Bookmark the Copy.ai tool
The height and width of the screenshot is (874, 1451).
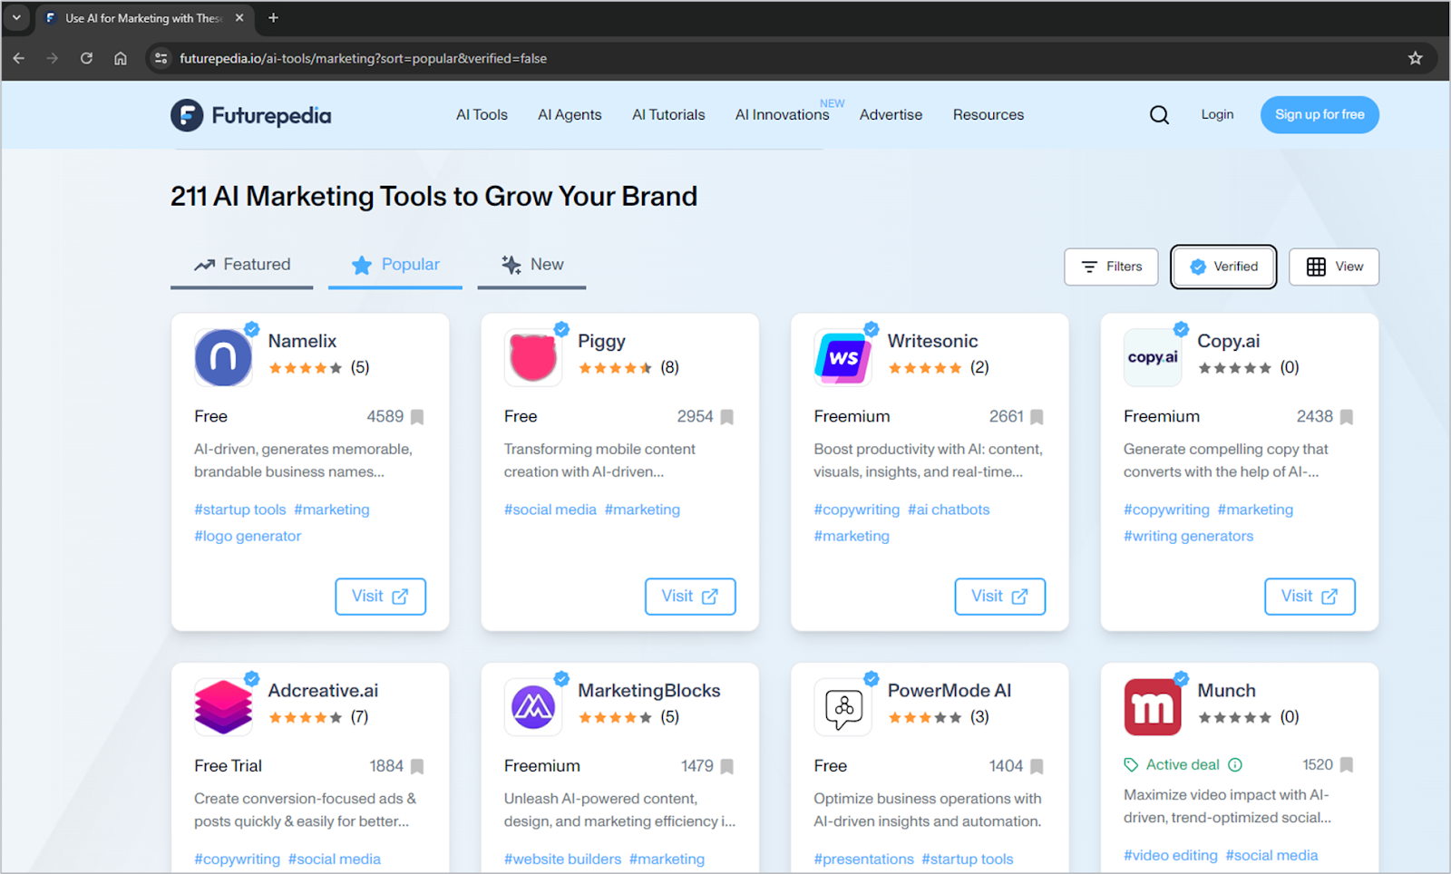coord(1347,417)
